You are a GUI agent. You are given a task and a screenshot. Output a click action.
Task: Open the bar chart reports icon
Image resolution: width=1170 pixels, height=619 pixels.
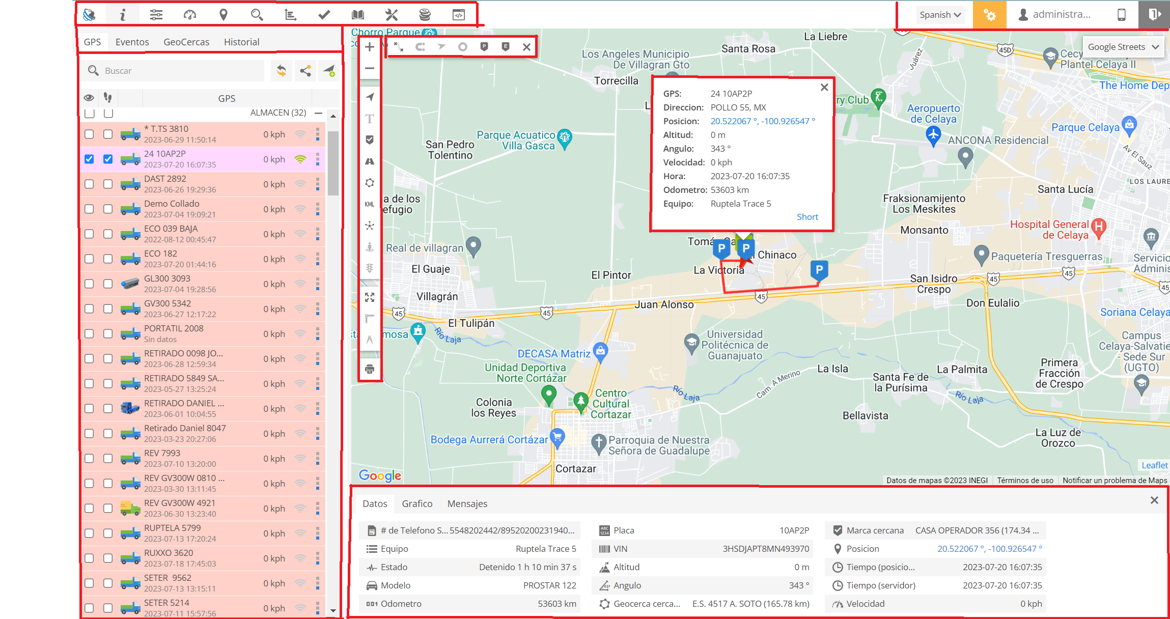[x=291, y=15]
